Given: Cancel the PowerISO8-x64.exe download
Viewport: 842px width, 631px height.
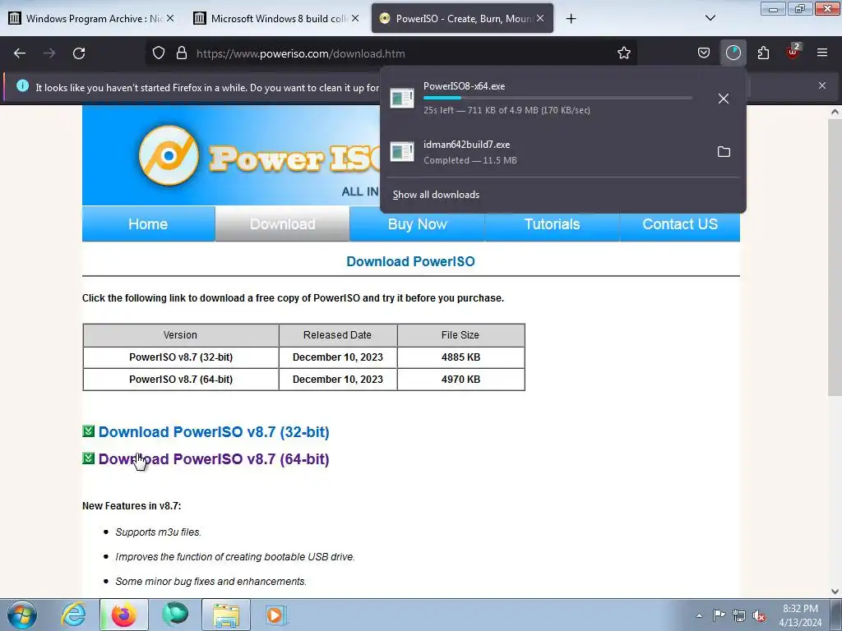Looking at the screenshot, I should 724,99.
